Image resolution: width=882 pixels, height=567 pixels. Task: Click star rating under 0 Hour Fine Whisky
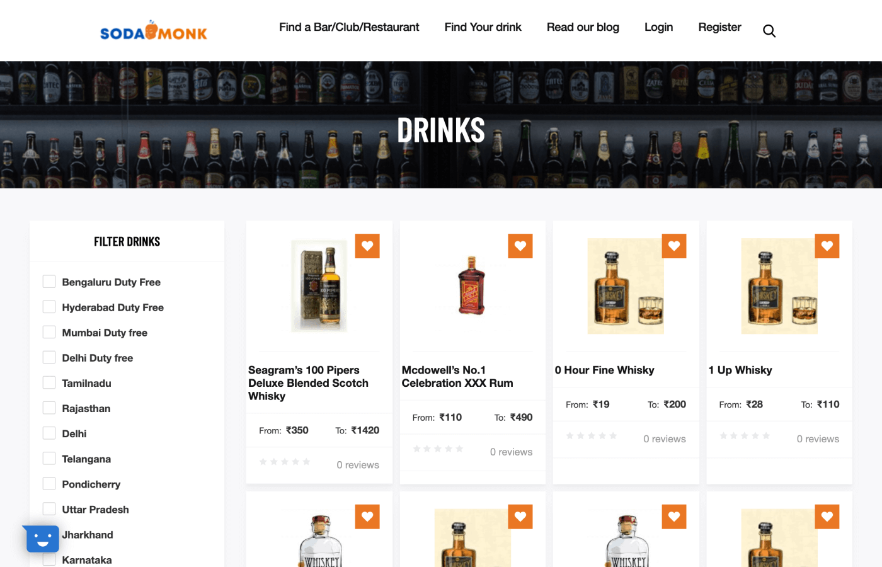click(x=592, y=435)
